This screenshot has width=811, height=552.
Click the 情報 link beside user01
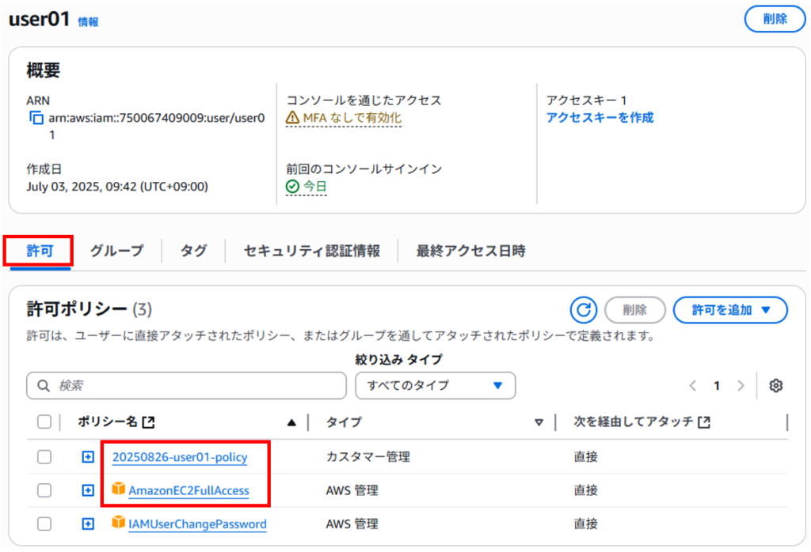88,21
